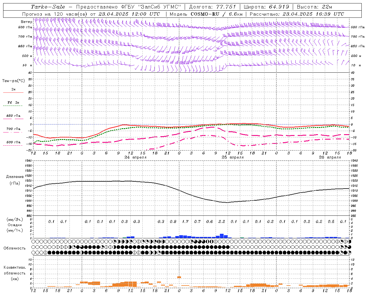Click the highest orange convective cloud bar

click(179, 277)
